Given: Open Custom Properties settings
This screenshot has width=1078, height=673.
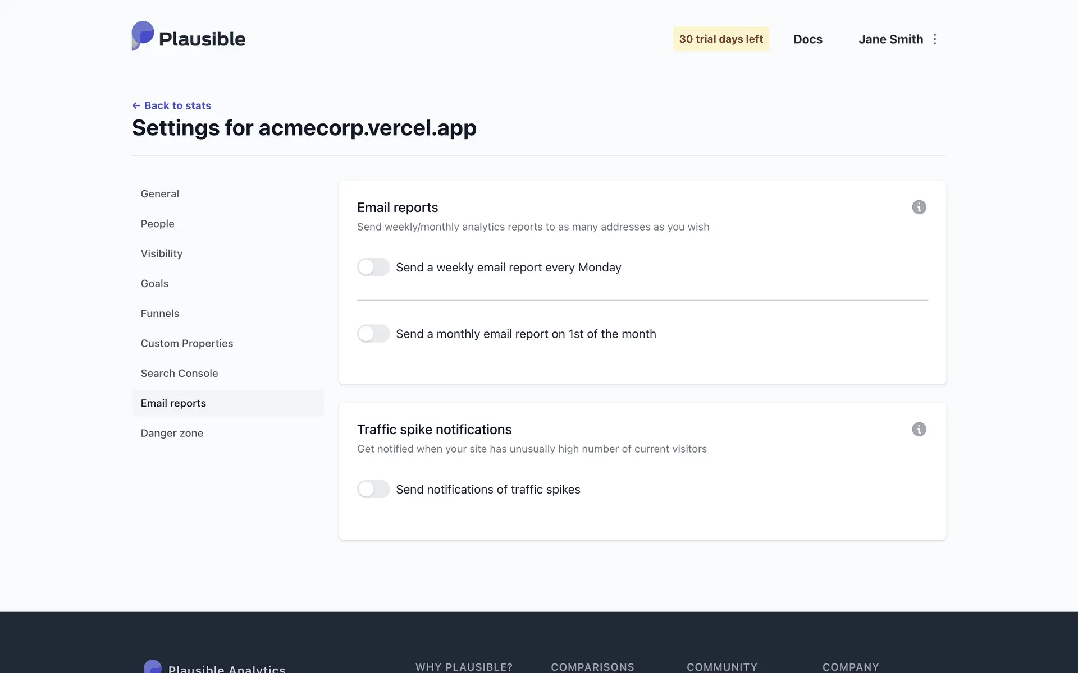Looking at the screenshot, I should pos(187,343).
